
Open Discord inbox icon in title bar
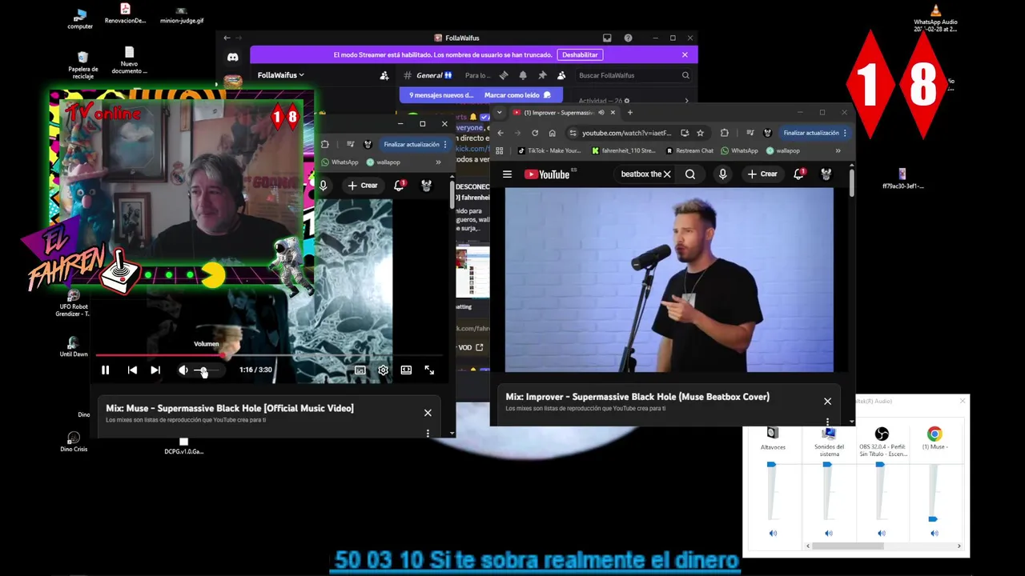click(607, 38)
